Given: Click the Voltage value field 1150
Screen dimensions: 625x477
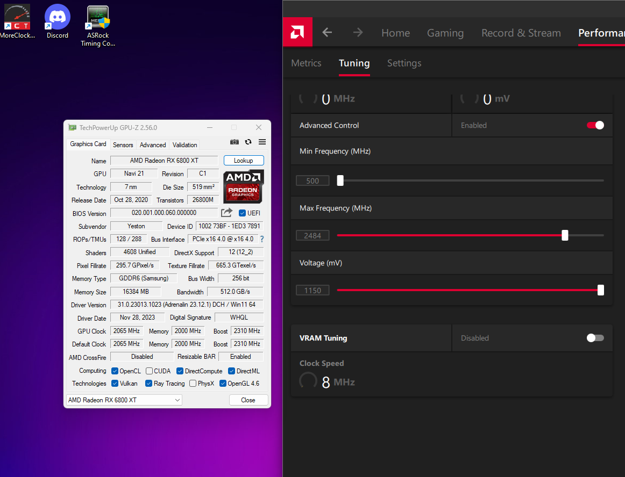Looking at the screenshot, I should click(312, 291).
